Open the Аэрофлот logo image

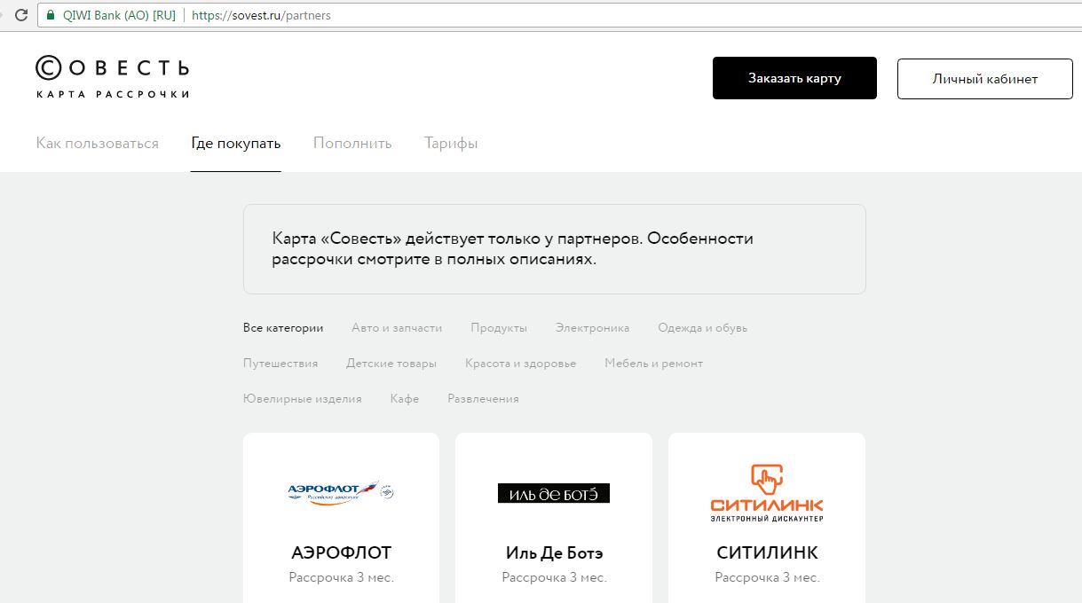pos(341,493)
